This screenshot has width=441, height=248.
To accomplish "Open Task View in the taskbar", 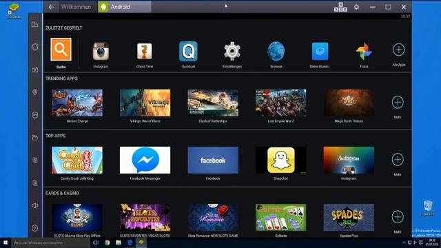I will tap(96, 242).
